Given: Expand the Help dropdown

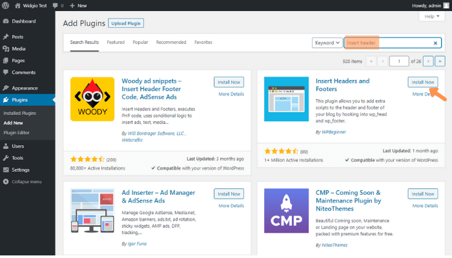Looking at the screenshot, I should point(432,16).
